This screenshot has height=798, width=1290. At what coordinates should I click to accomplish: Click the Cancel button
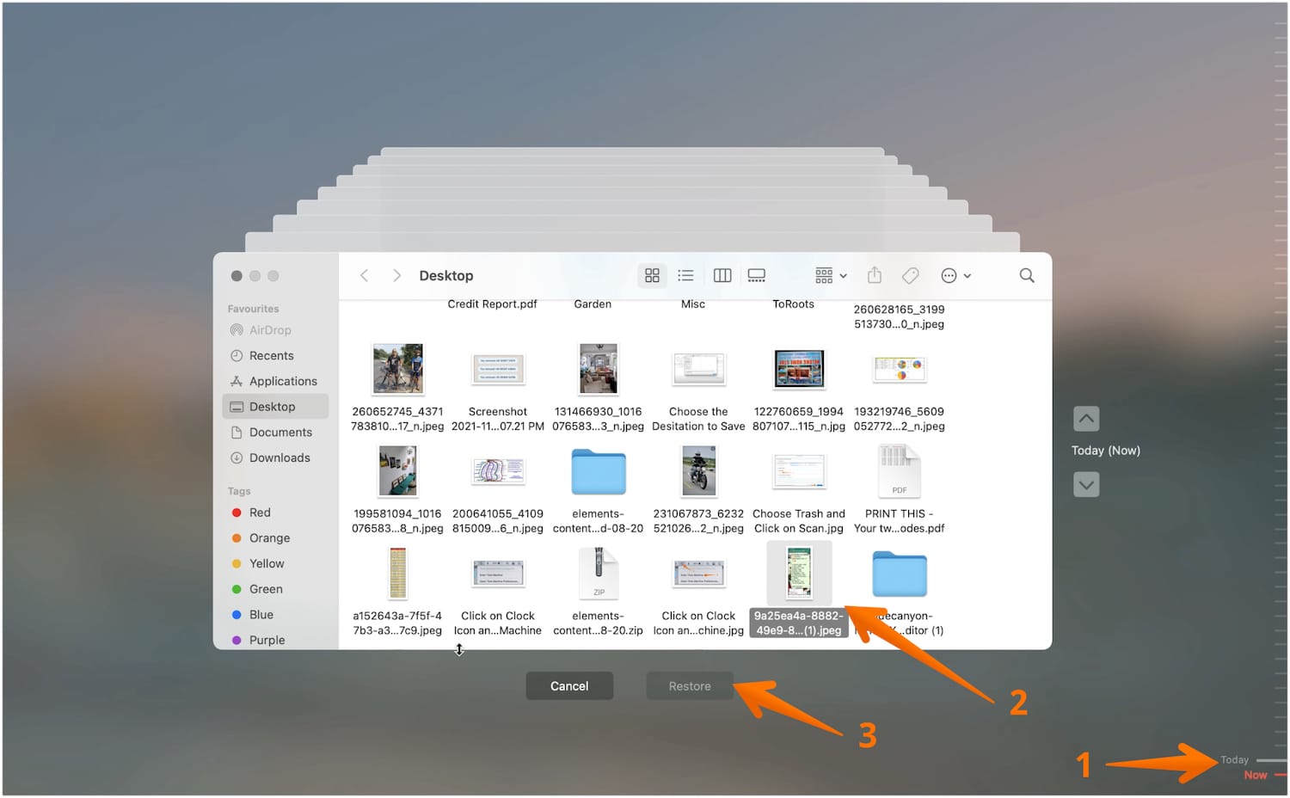[568, 685]
